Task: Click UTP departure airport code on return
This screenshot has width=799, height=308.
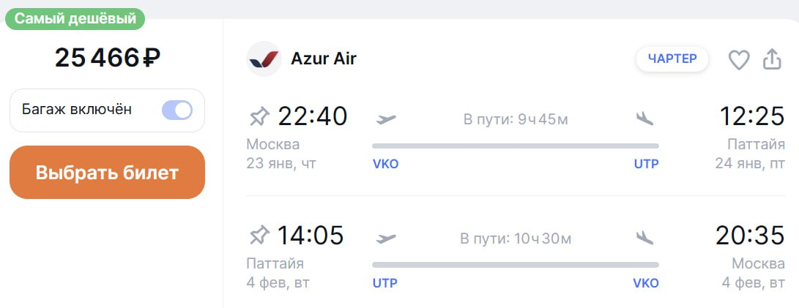Action: point(385,283)
